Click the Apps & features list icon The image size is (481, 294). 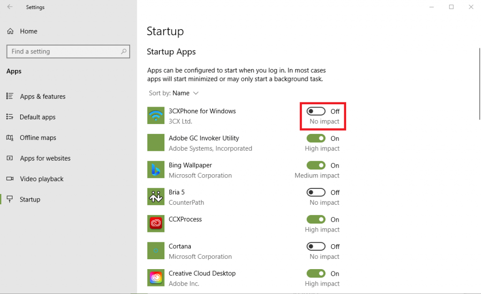10,96
